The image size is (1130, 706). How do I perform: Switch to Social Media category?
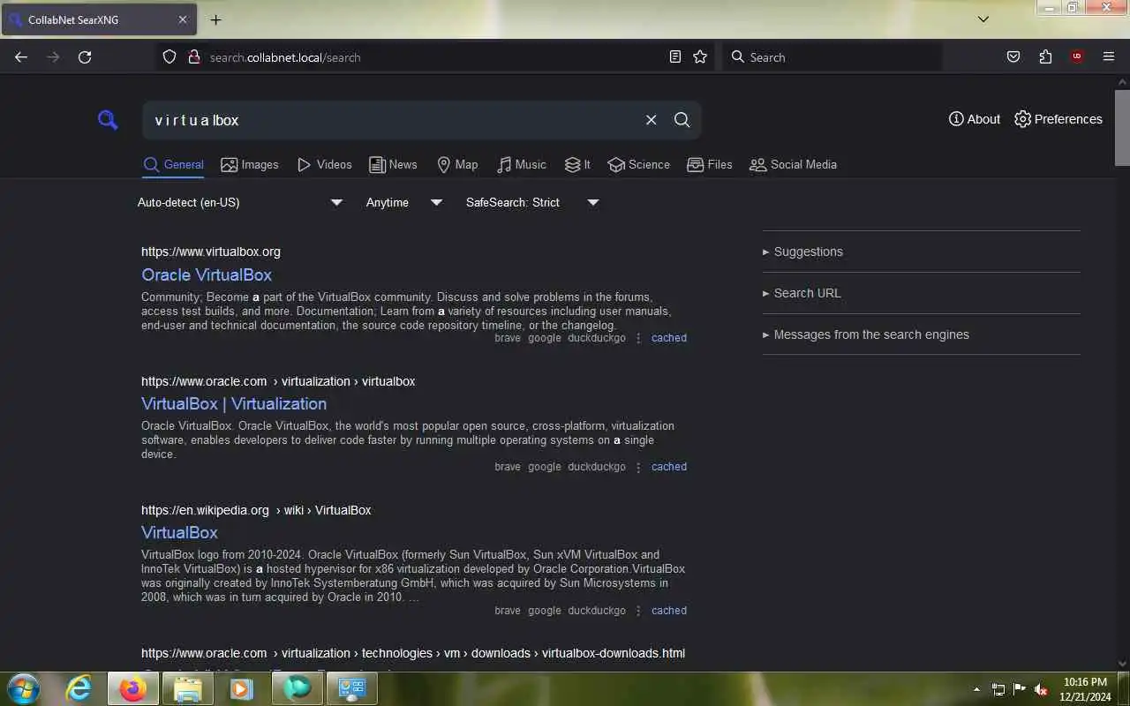[x=793, y=165]
